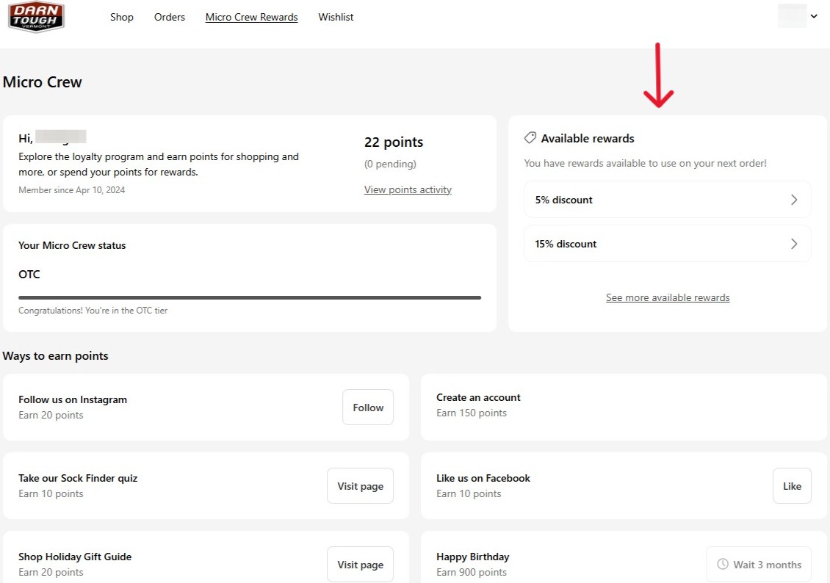Open the Shop menu item
The image size is (830, 583).
tap(122, 17)
